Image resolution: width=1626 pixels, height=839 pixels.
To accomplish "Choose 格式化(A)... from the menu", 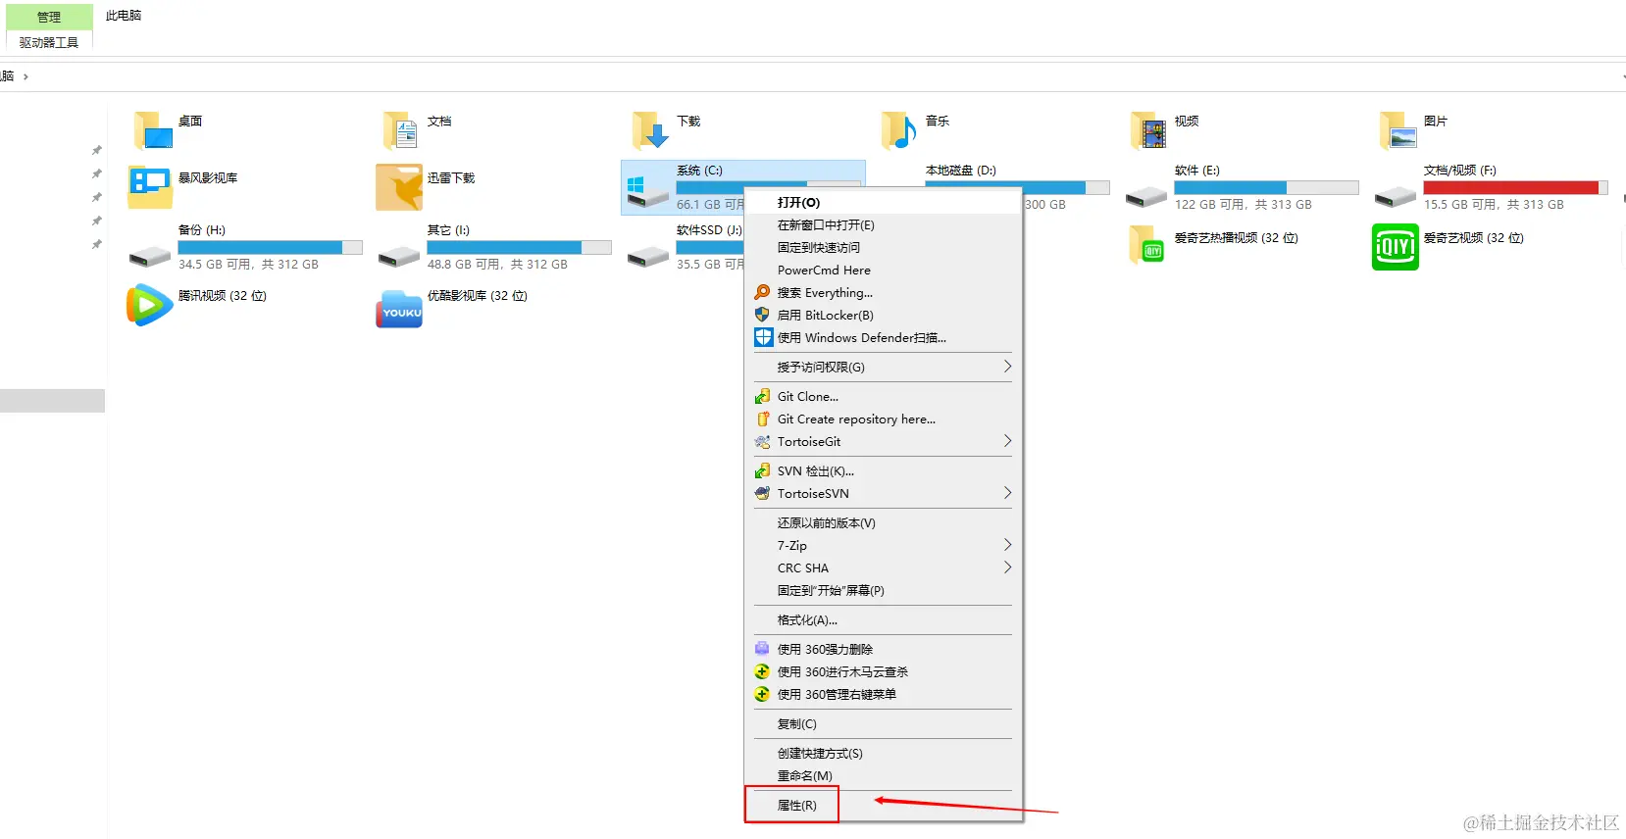I will pos(884,619).
